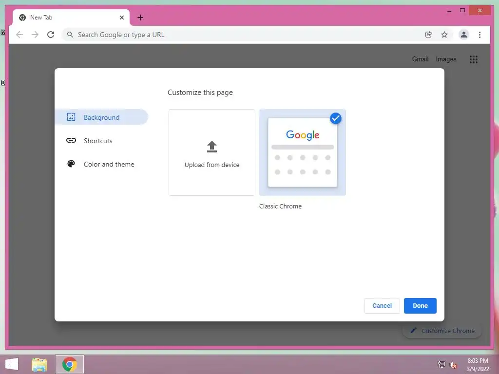
Task: Maximize the Chrome window
Action: point(462,11)
